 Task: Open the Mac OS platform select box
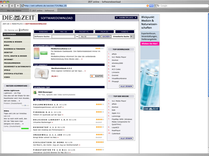coord(90,36)
